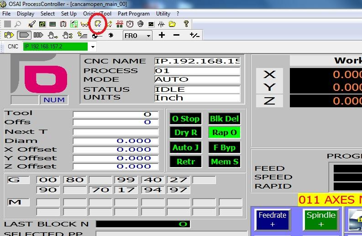Click the yellow tag with red arrow icon

point(109,24)
